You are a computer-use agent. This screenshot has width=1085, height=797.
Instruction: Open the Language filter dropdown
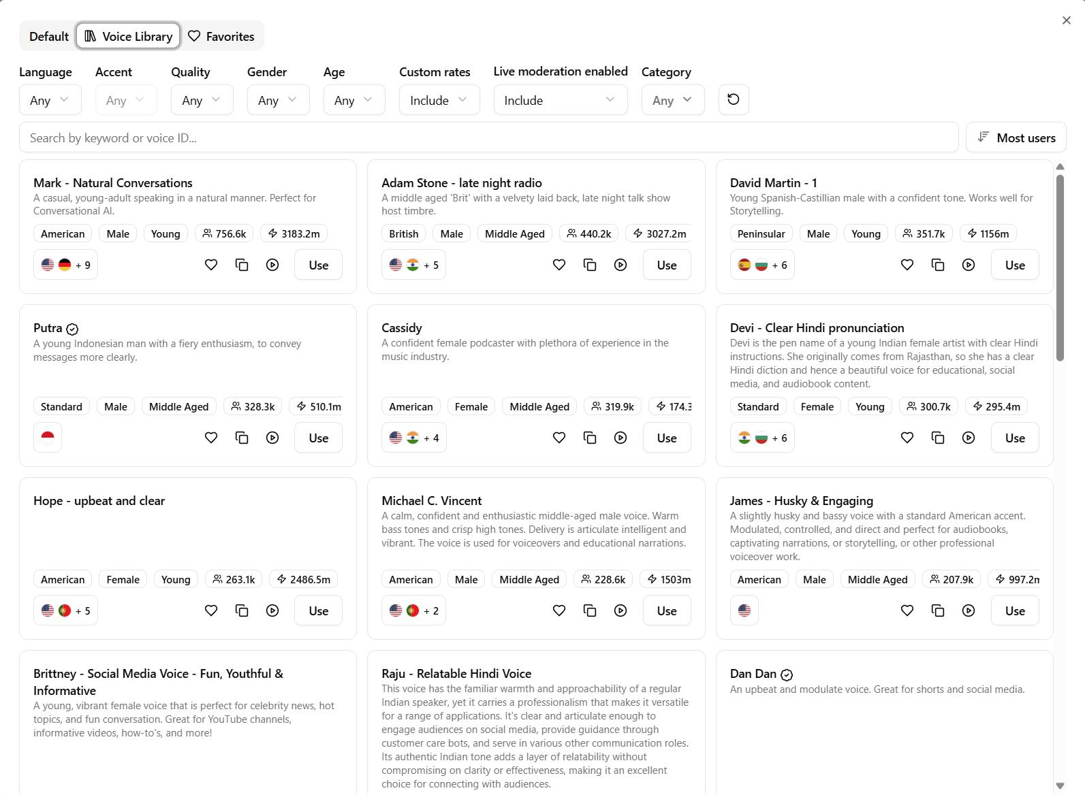[x=50, y=100]
